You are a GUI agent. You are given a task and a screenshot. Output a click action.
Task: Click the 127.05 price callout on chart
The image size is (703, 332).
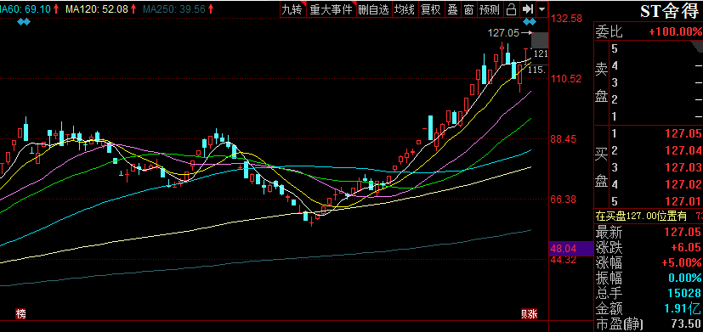pyautogui.click(x=503, y=33)
